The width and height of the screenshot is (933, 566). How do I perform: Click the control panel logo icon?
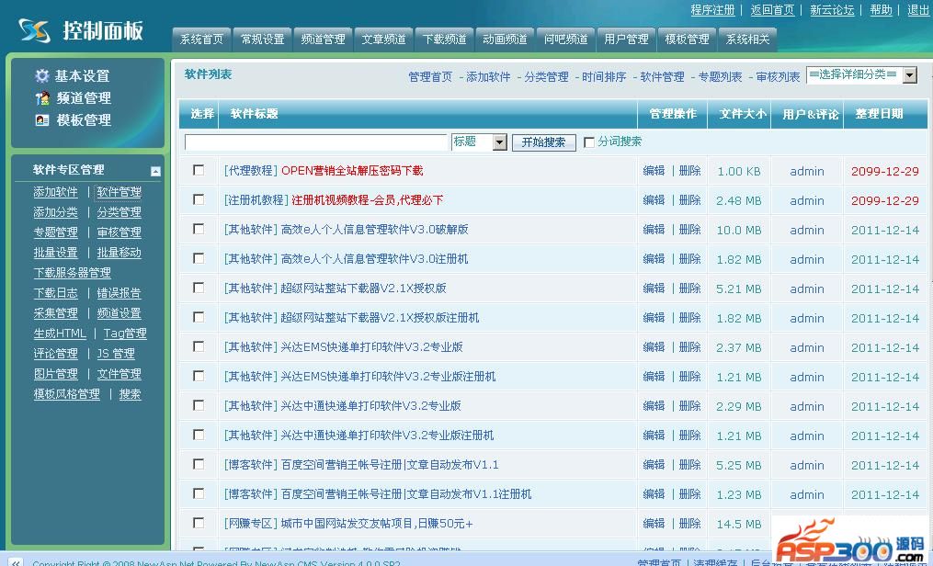(35, 31)
